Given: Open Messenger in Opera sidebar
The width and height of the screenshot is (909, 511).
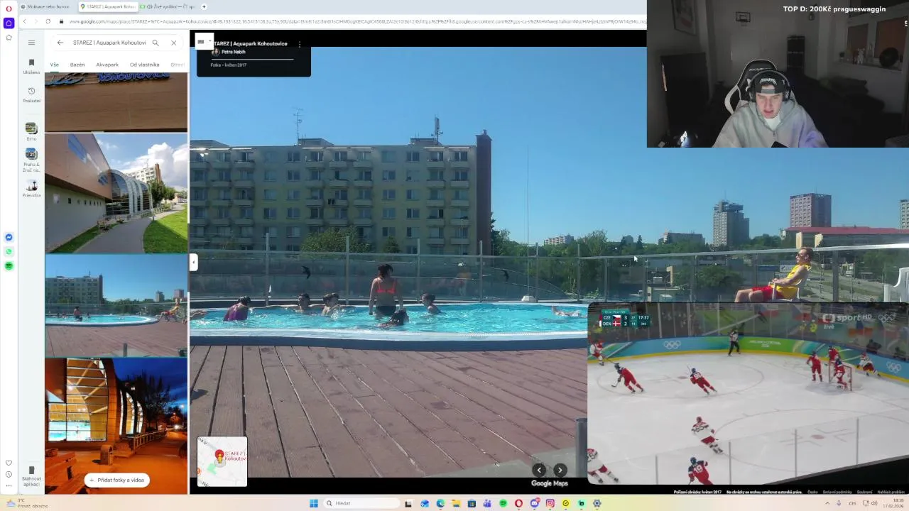Looking at the screenshot, I should (9, 237).
